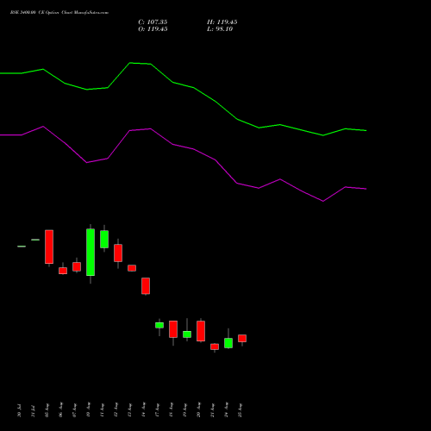Click the red candle above 07 Aug

coord(77,266)
